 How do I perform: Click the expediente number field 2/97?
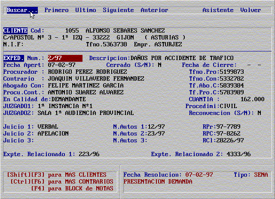[65, 58]
